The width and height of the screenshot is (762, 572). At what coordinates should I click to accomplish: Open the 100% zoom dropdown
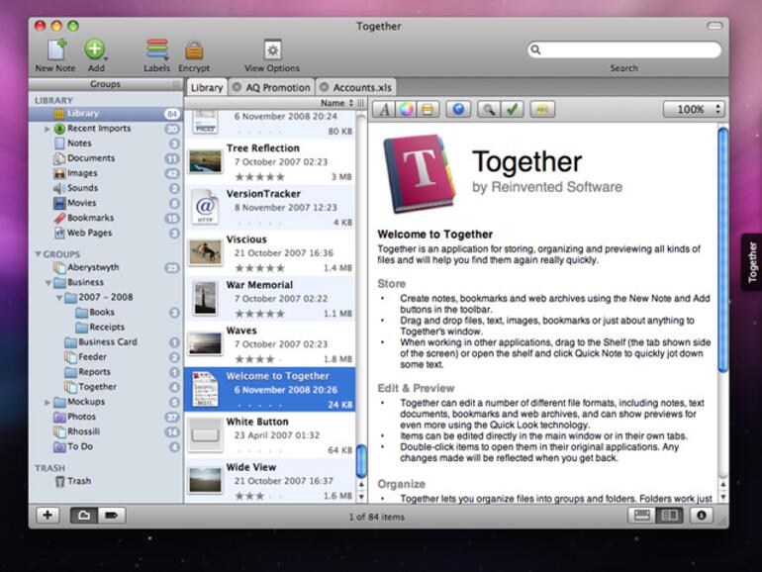click(694, 109)
